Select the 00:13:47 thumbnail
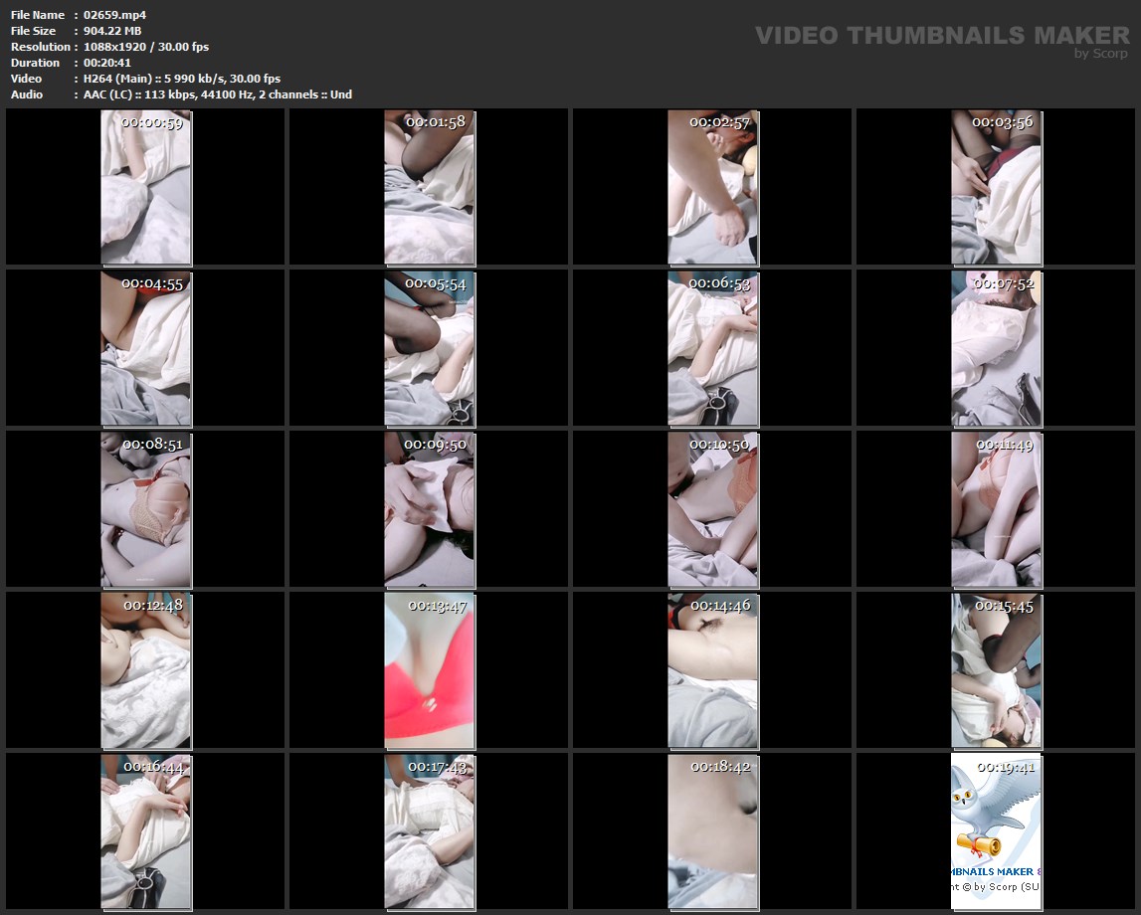Screen dimensions: 1141x915 pyautogui.click(x=429, y=670)
